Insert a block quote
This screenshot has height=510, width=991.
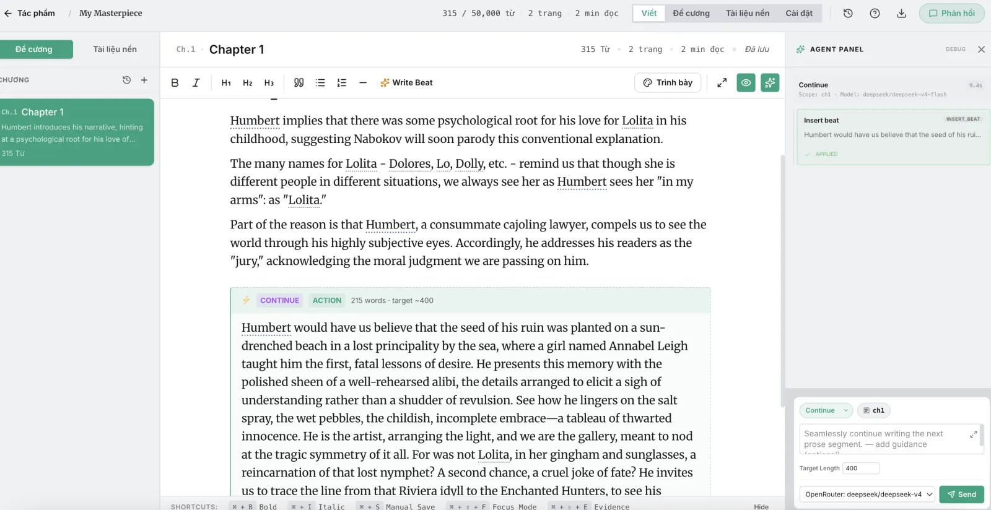pos(299,83)
